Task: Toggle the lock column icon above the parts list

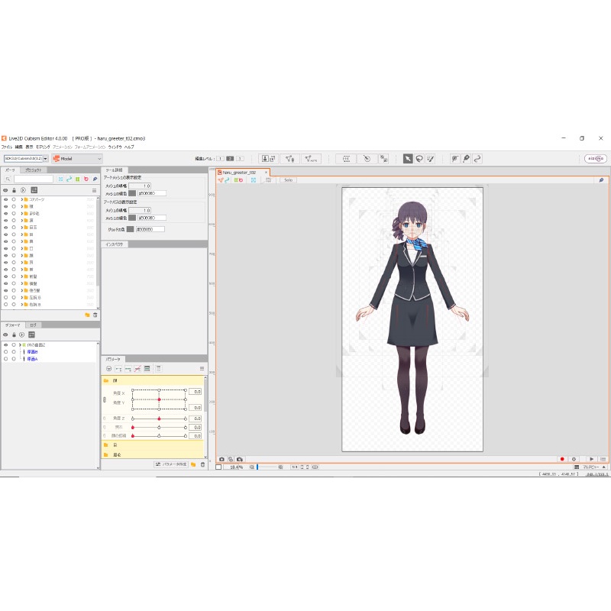Action: pos(13,189)
